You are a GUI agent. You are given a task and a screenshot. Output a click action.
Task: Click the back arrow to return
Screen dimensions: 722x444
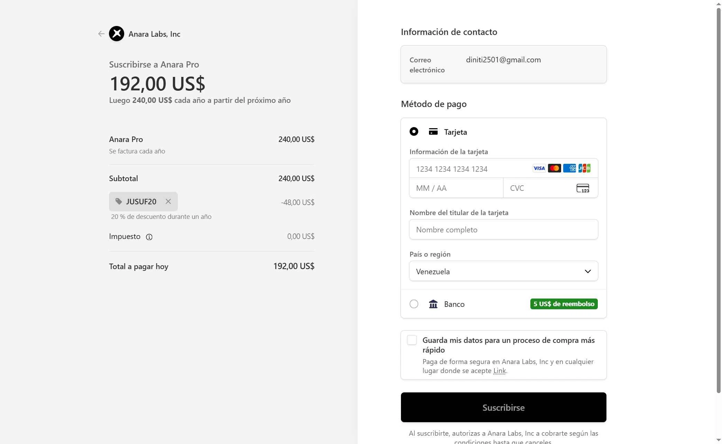101,34
